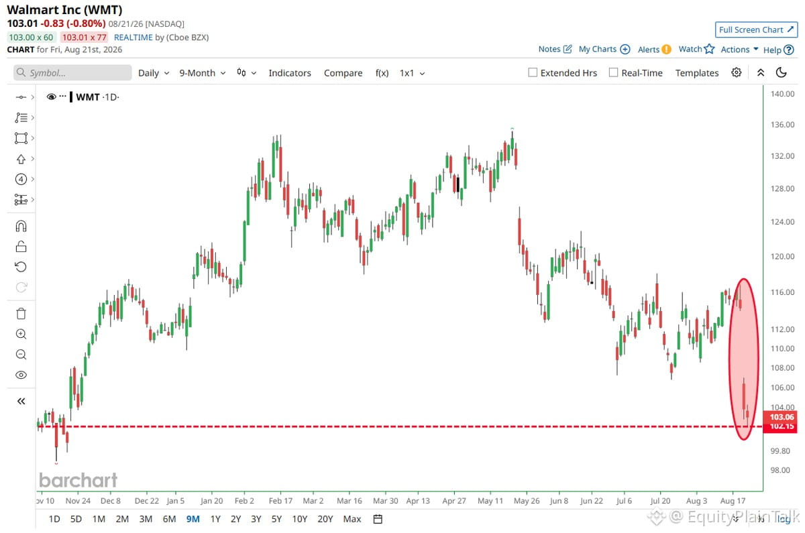Screen dimensions: 805x533
Task: Toggle log scale at chart corner
Action: coord(783,518)
